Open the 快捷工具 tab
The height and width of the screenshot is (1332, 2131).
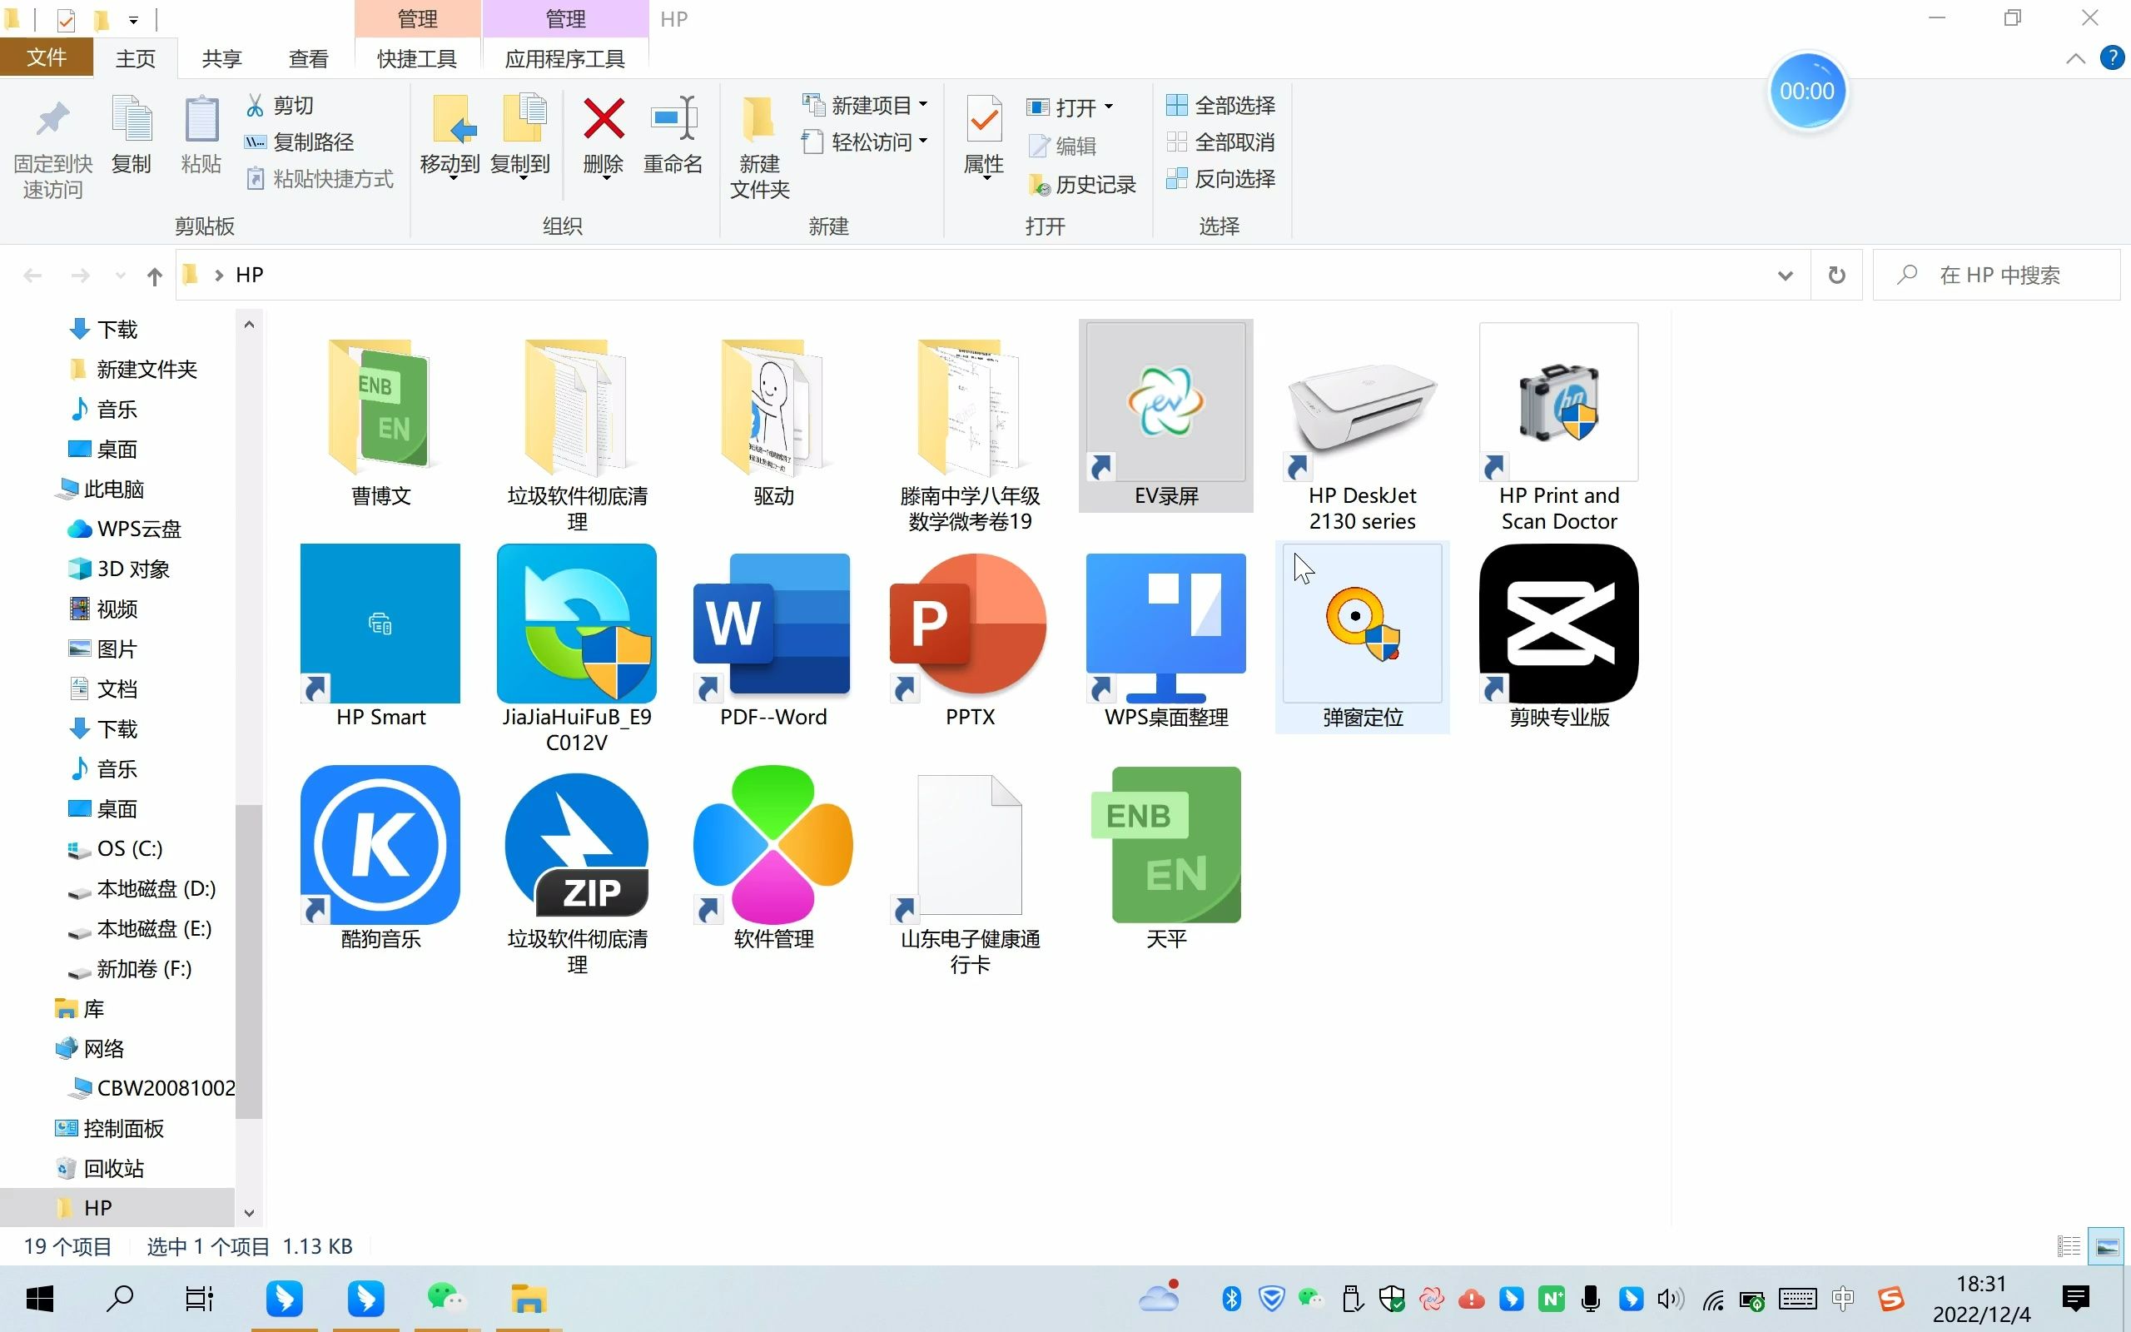(417, 59)
